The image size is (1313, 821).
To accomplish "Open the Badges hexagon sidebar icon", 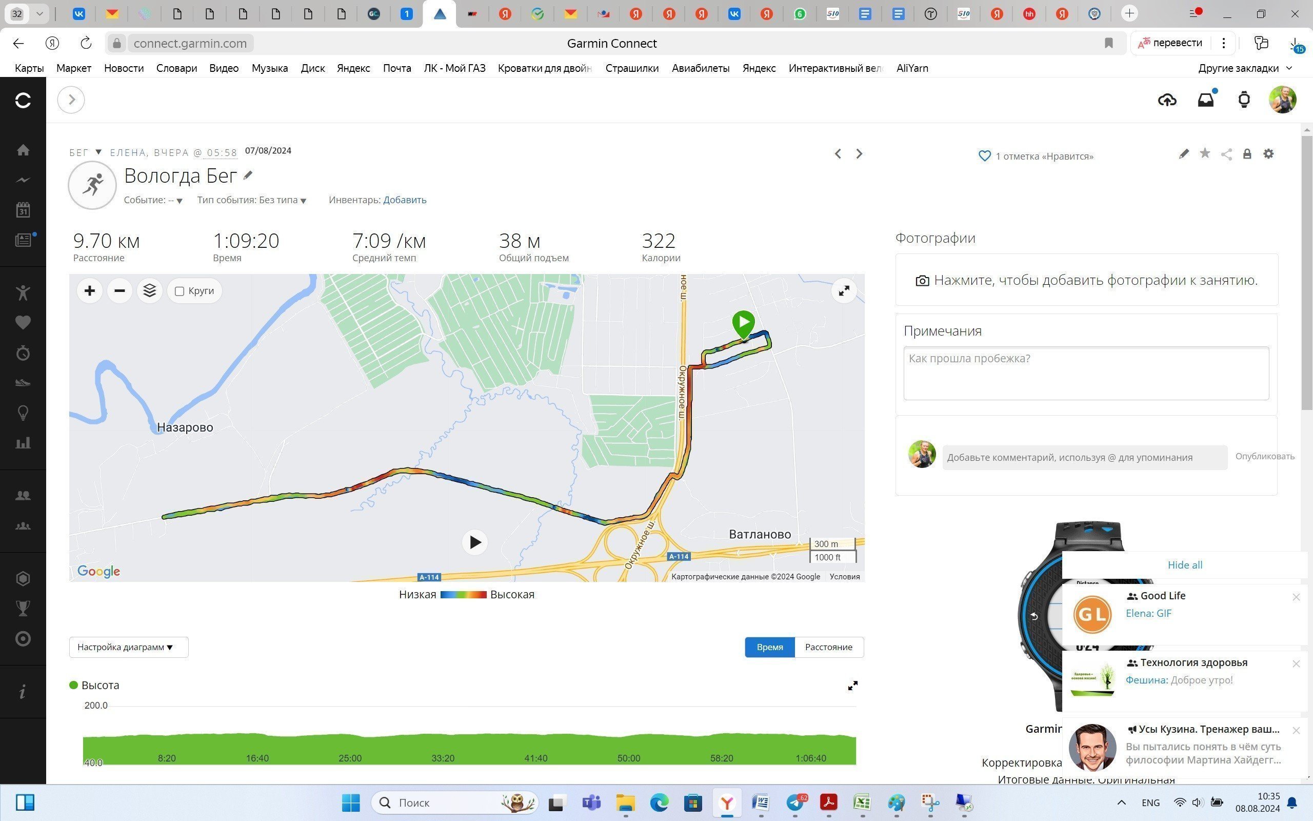I will click(23, 579).
